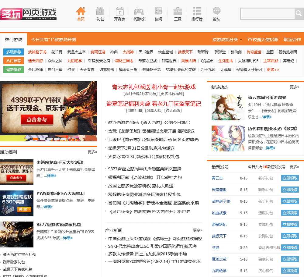Screen dimensions: 304x277
Task: Focus the top search input field
Action: [268, 14]
